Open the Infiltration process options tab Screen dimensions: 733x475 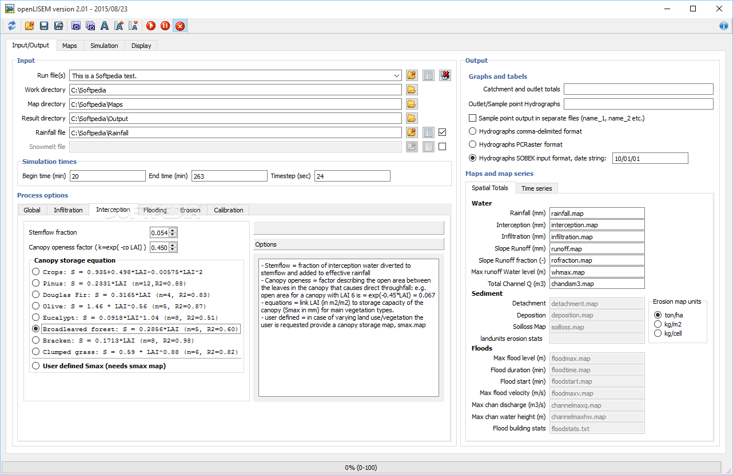point(68,210)
